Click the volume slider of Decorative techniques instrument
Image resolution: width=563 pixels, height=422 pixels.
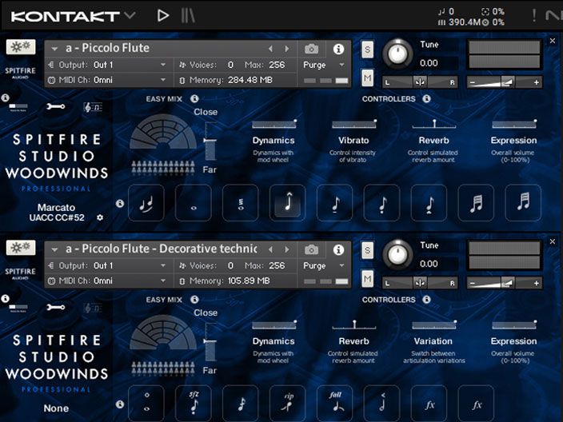click(x=504, y=283)
